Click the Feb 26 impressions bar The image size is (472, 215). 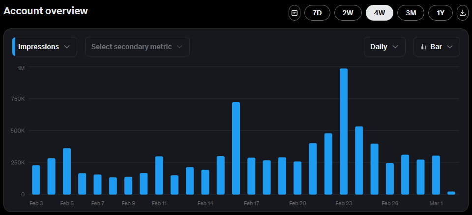390,179
